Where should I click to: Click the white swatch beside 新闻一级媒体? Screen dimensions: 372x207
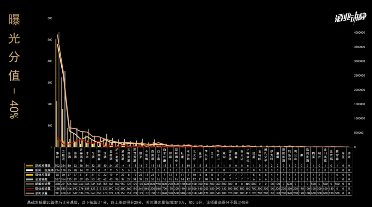pos(29,170)
